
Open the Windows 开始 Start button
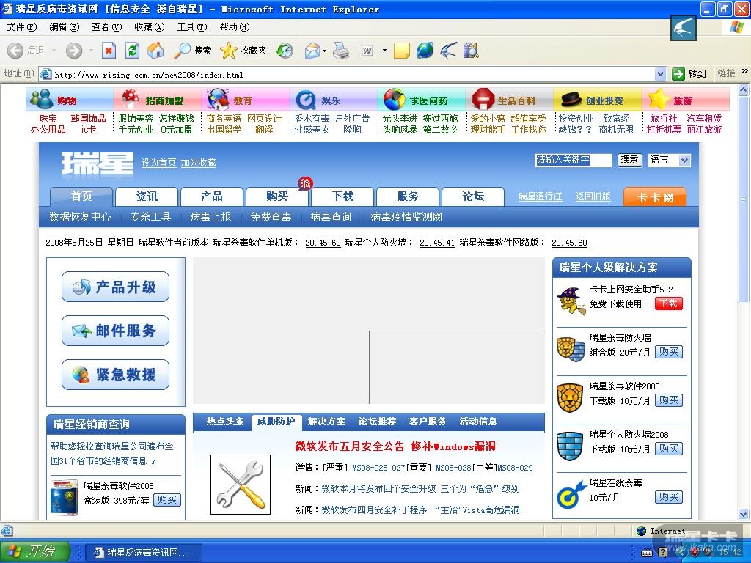pos(35,551)
